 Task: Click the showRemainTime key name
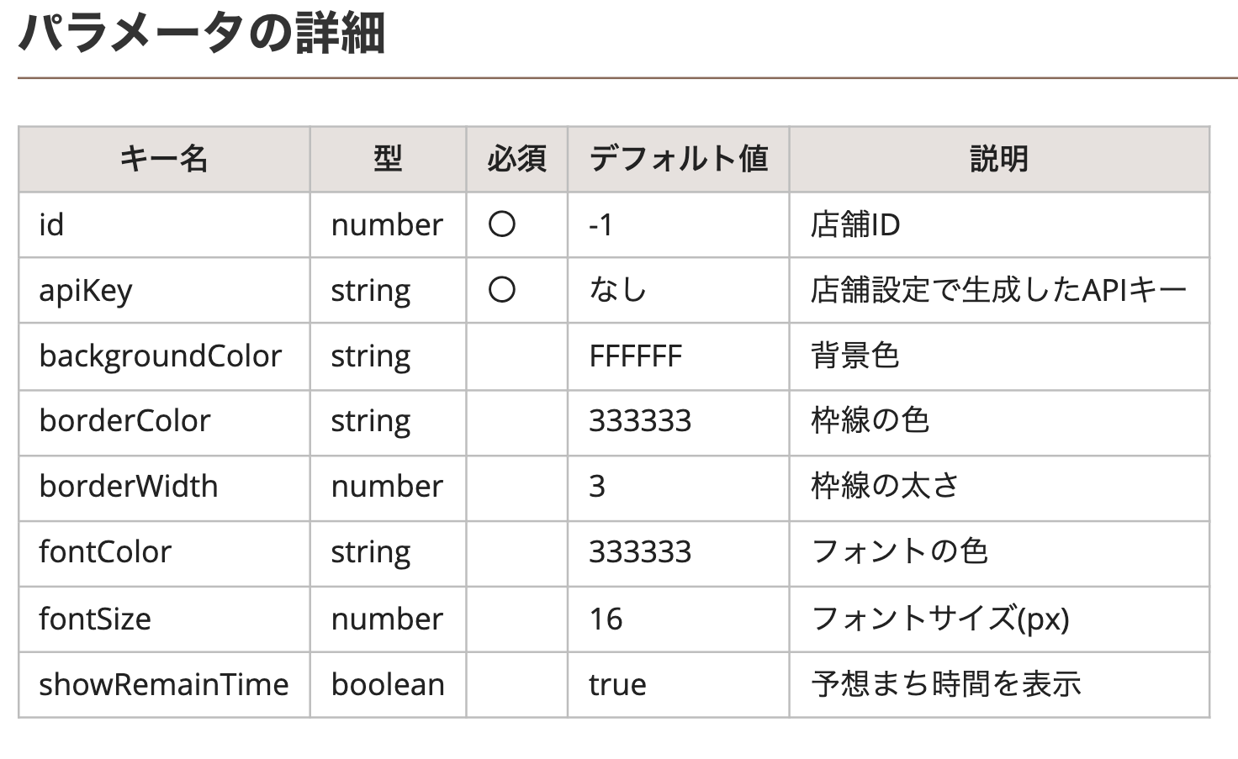(163, 685)
